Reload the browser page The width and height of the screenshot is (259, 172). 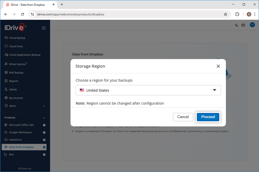tap(22, 14)
